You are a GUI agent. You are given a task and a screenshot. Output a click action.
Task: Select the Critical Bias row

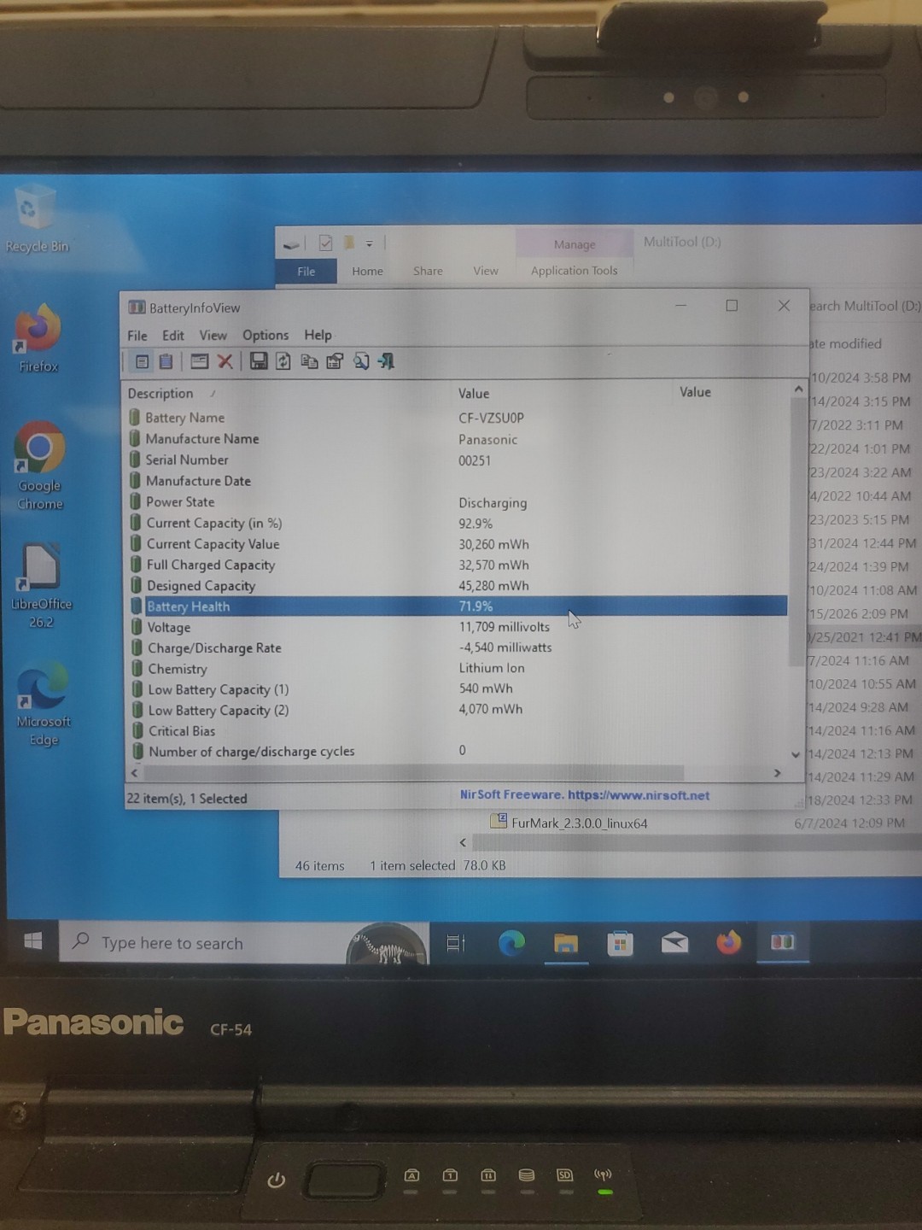tap(457, 731)
